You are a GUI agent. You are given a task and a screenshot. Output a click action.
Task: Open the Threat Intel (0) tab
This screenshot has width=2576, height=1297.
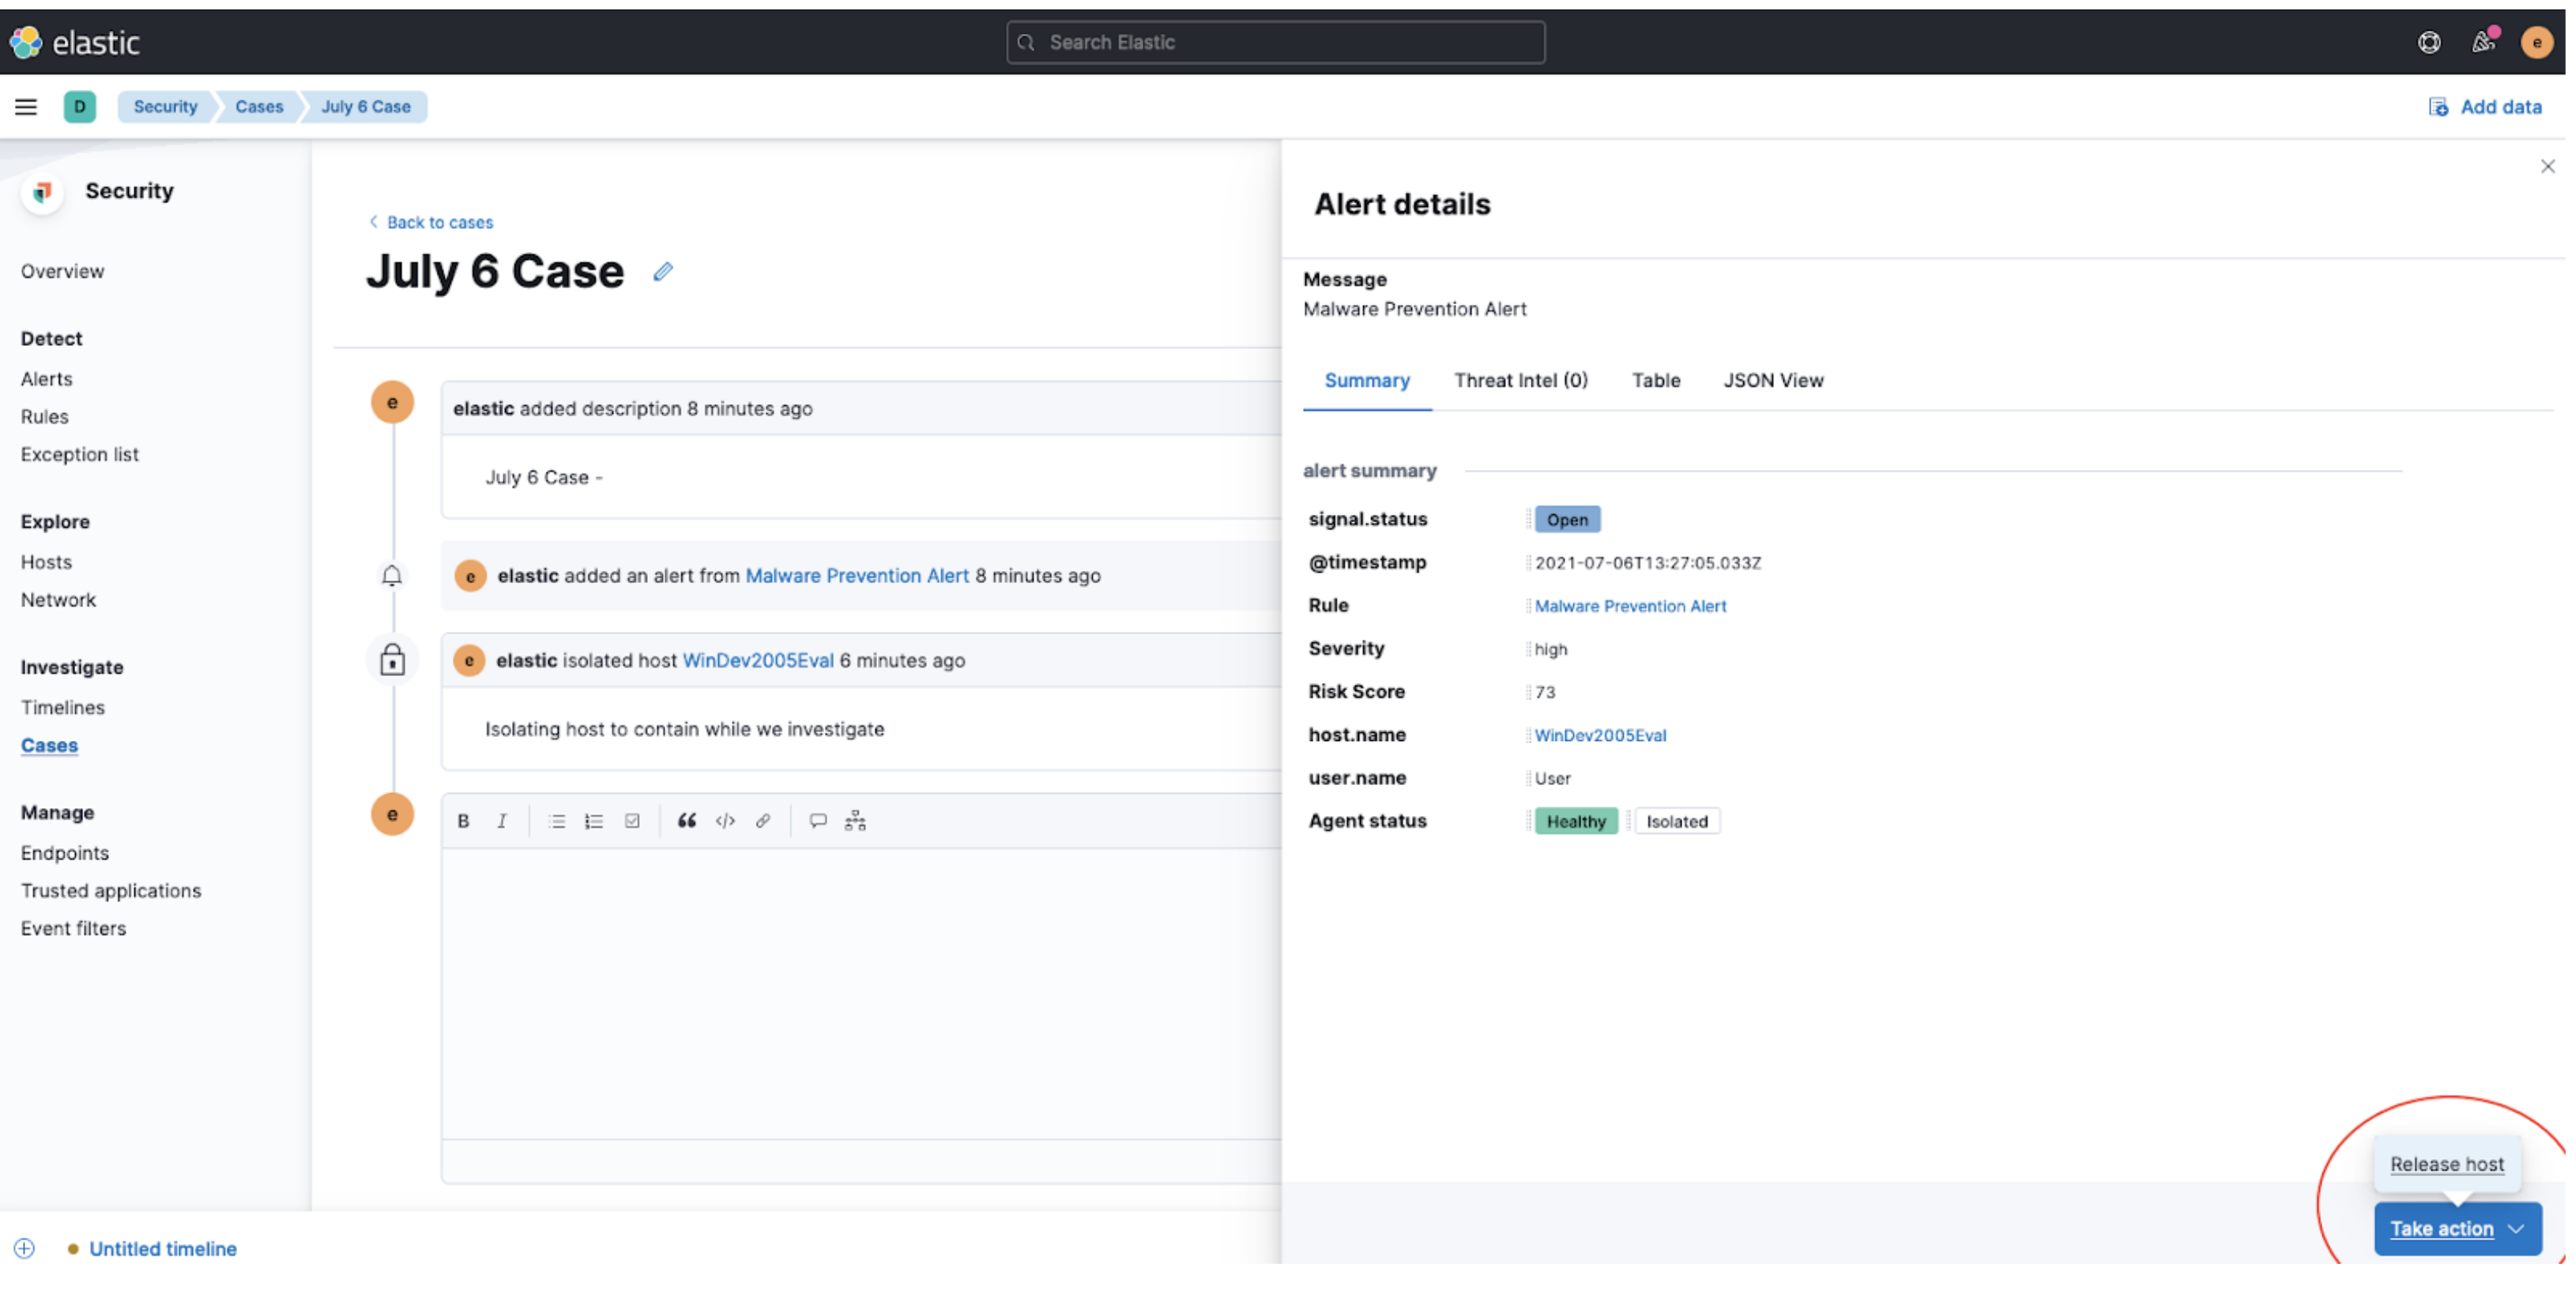(x=1520, y=380)
